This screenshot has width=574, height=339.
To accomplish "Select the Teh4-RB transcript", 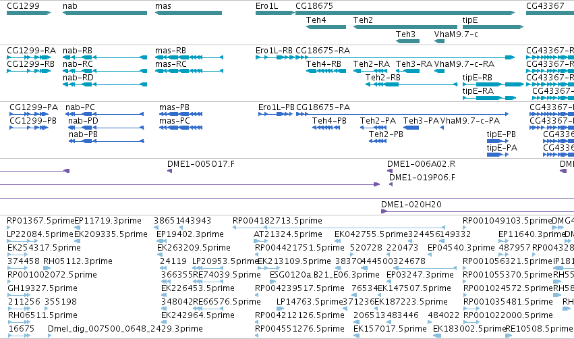I will (326, 71).
